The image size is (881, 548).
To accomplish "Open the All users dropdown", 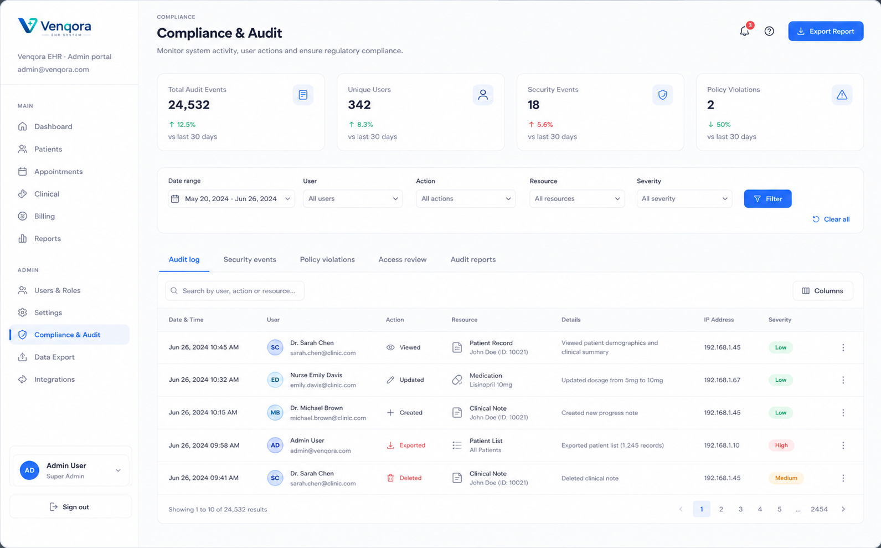I will [x=353, y=199].
